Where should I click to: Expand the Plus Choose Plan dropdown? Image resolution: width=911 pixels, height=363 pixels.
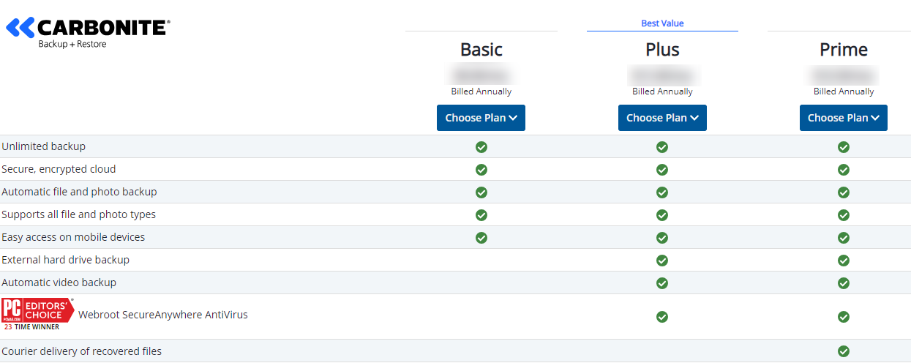click(662, 118)
